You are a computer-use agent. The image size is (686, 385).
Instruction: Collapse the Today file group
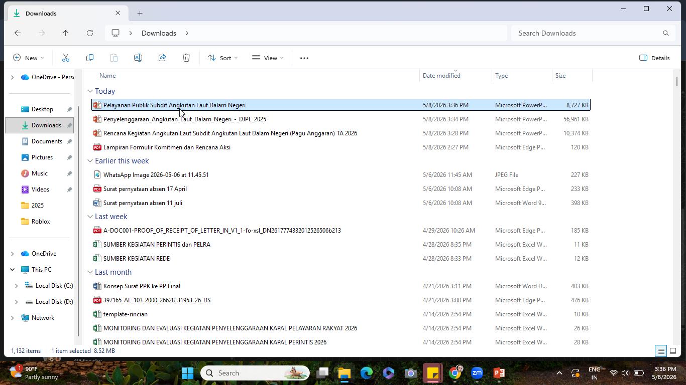click(90, 91)
